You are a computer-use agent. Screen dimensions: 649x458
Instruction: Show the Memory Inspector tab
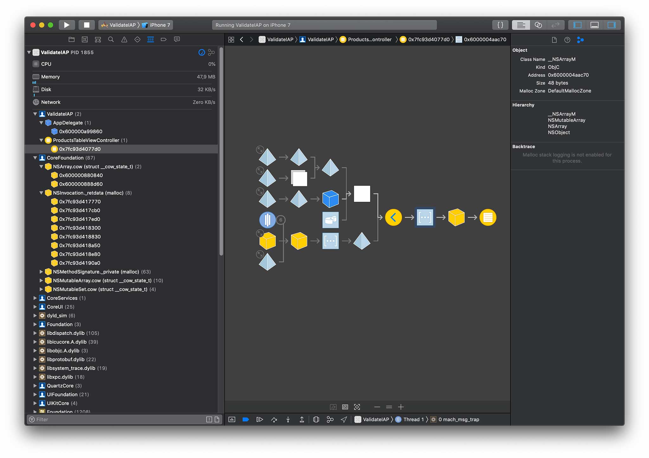pos(580,40)
